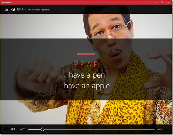173x135 pixels.
Task: Click the seek slider's round handle
Action: [x=42, y=129]
